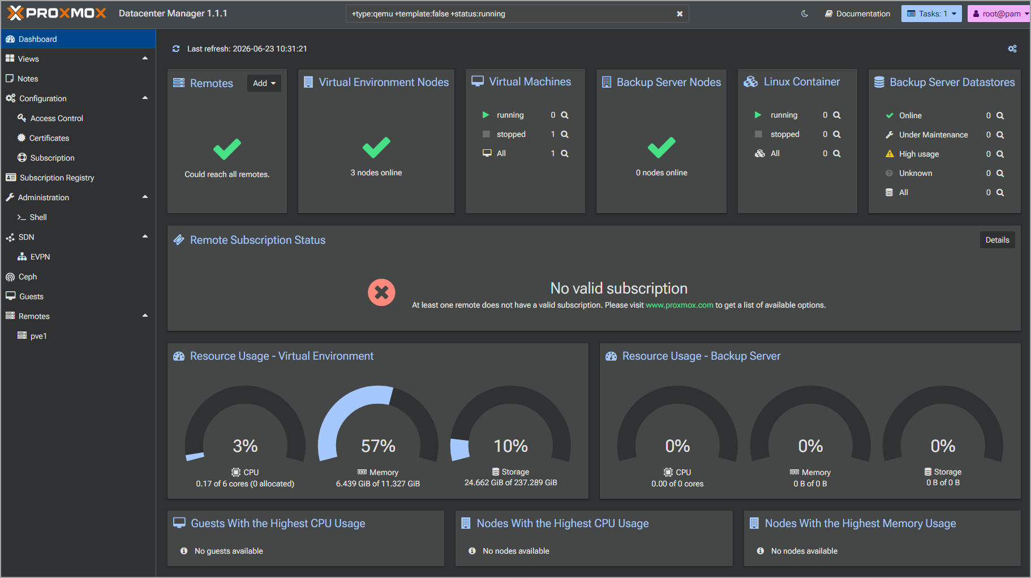
Task: Search All datastores magnifier
Action: click(1000, 192)
